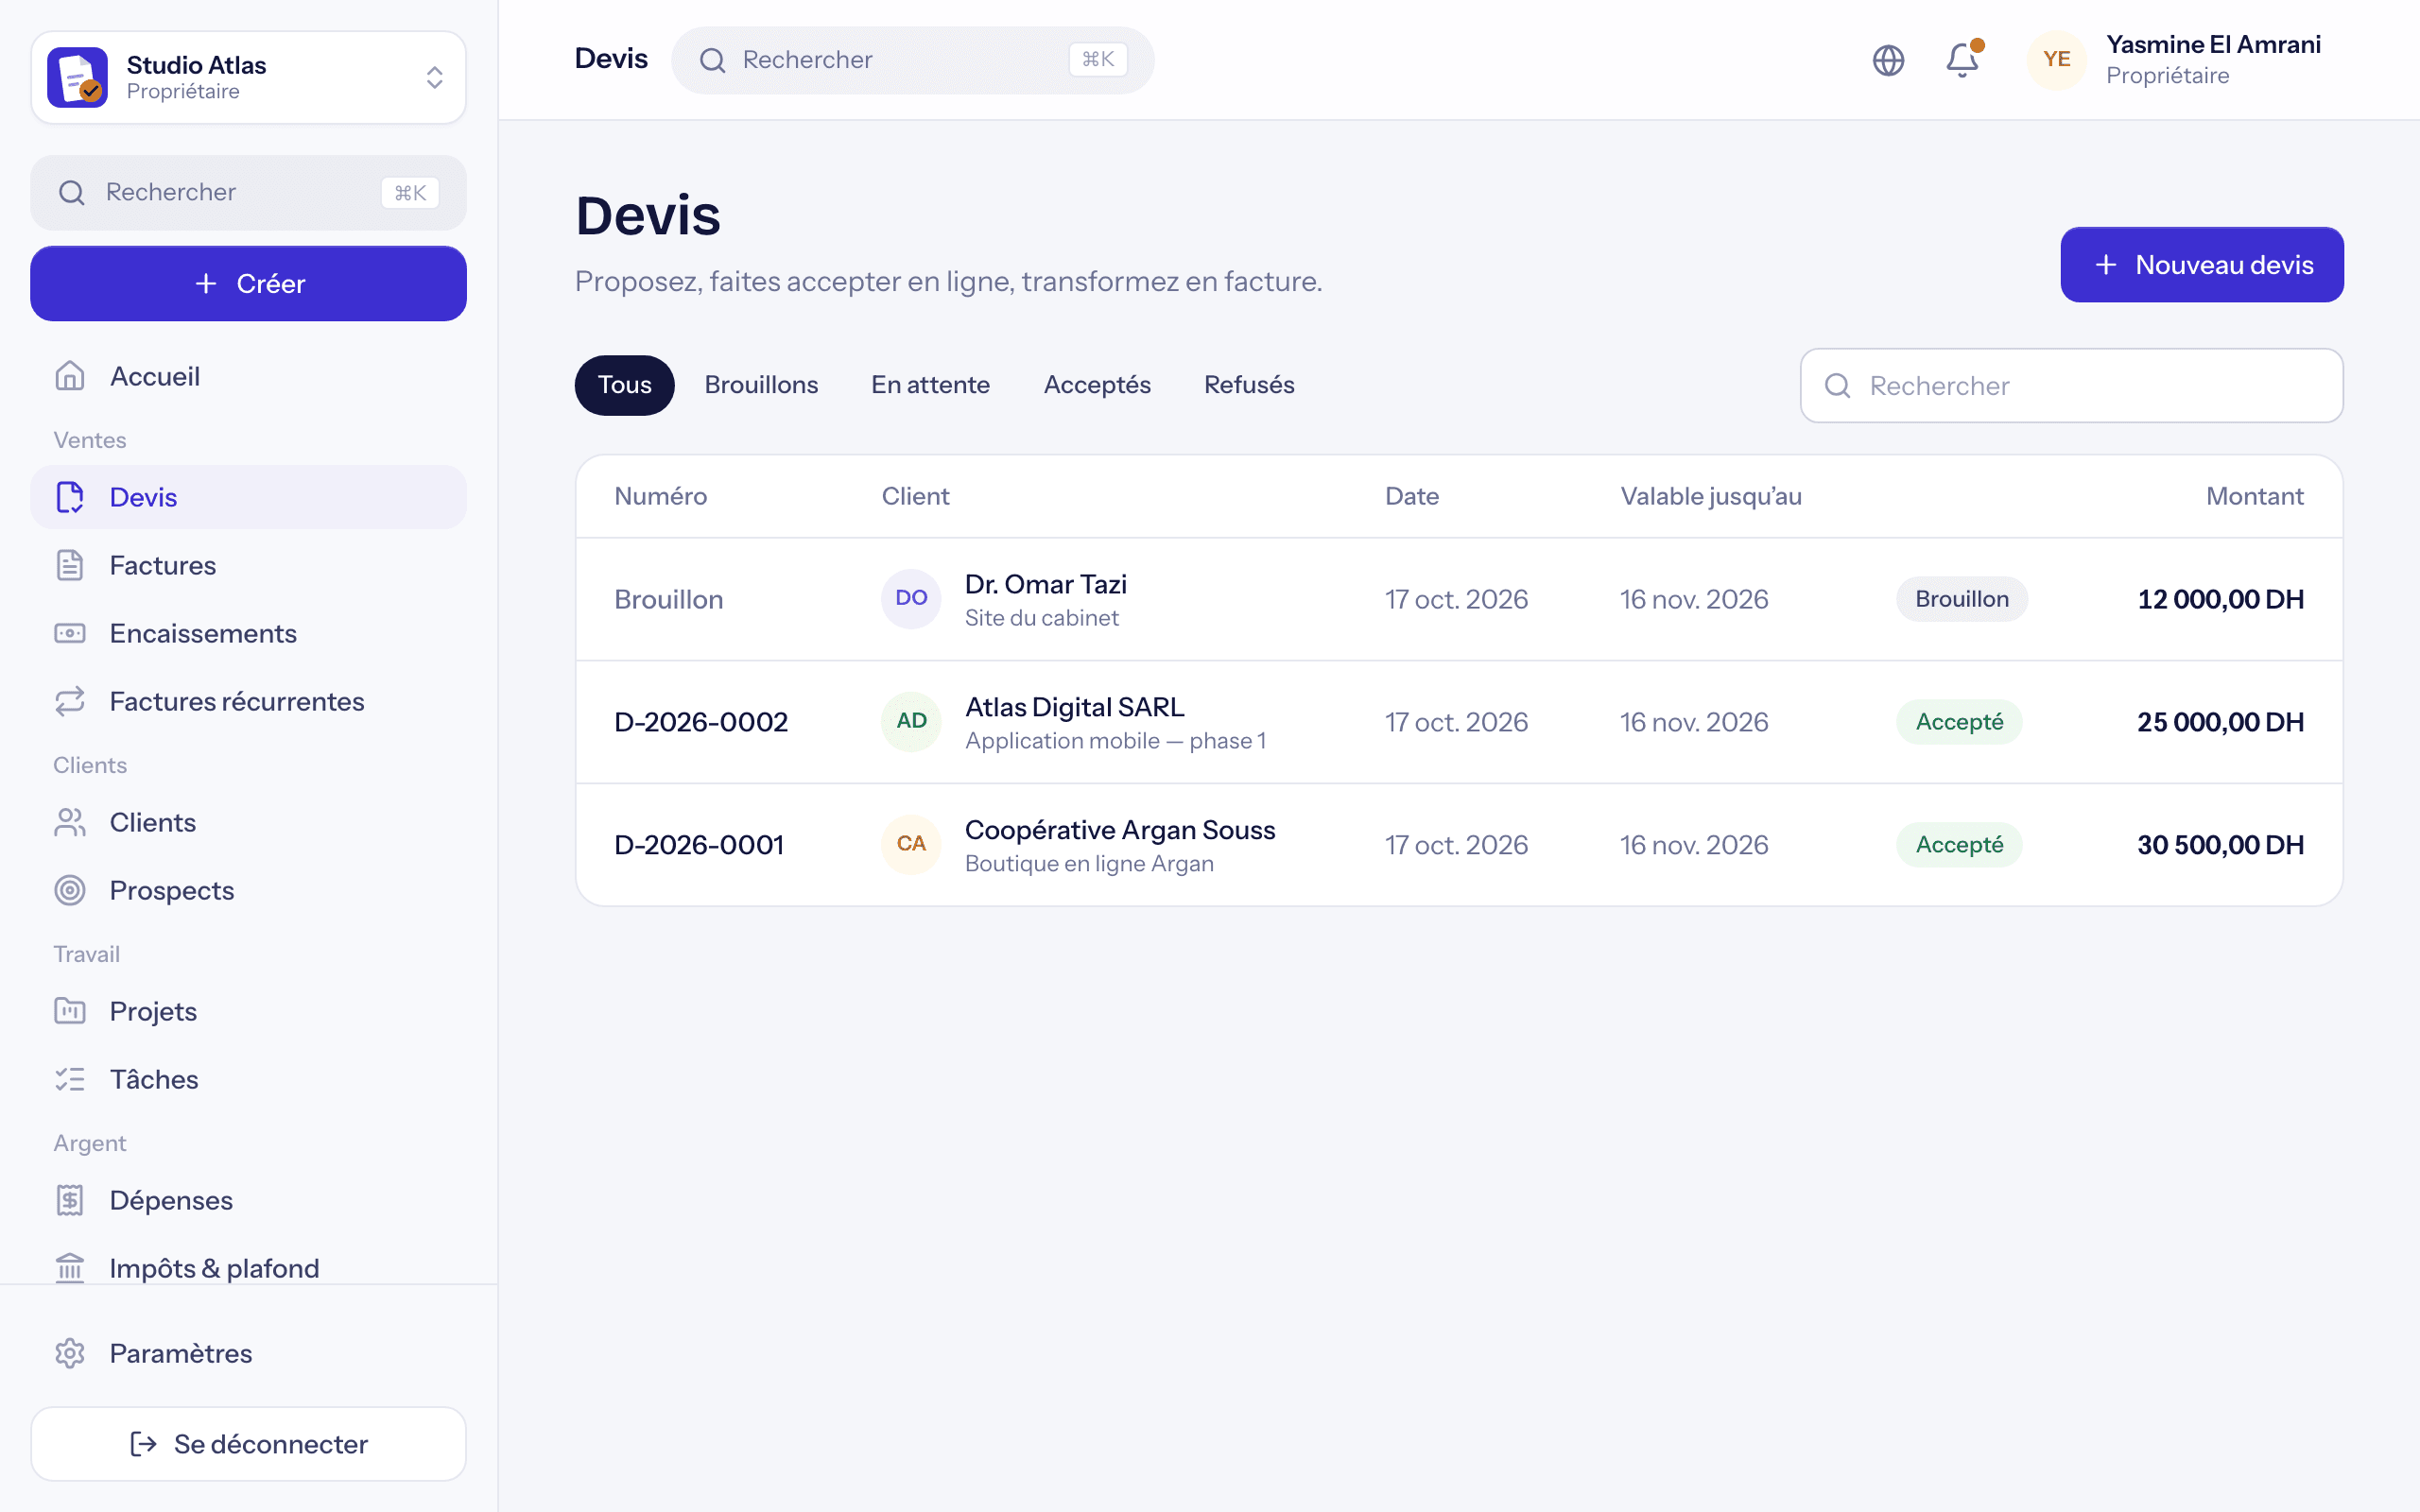Click the Clients people icon
Image resolution: width=2420 pixels, height=1512 pixels.
click(70, 822)
